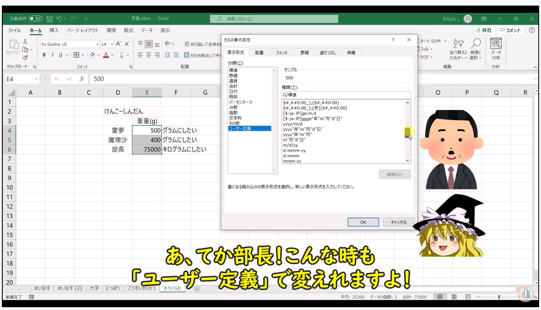Click the smiley feedback icon

click(532, 30)
